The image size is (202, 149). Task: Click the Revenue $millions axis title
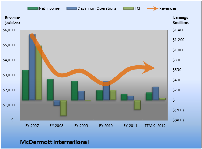tap(12, 21)
